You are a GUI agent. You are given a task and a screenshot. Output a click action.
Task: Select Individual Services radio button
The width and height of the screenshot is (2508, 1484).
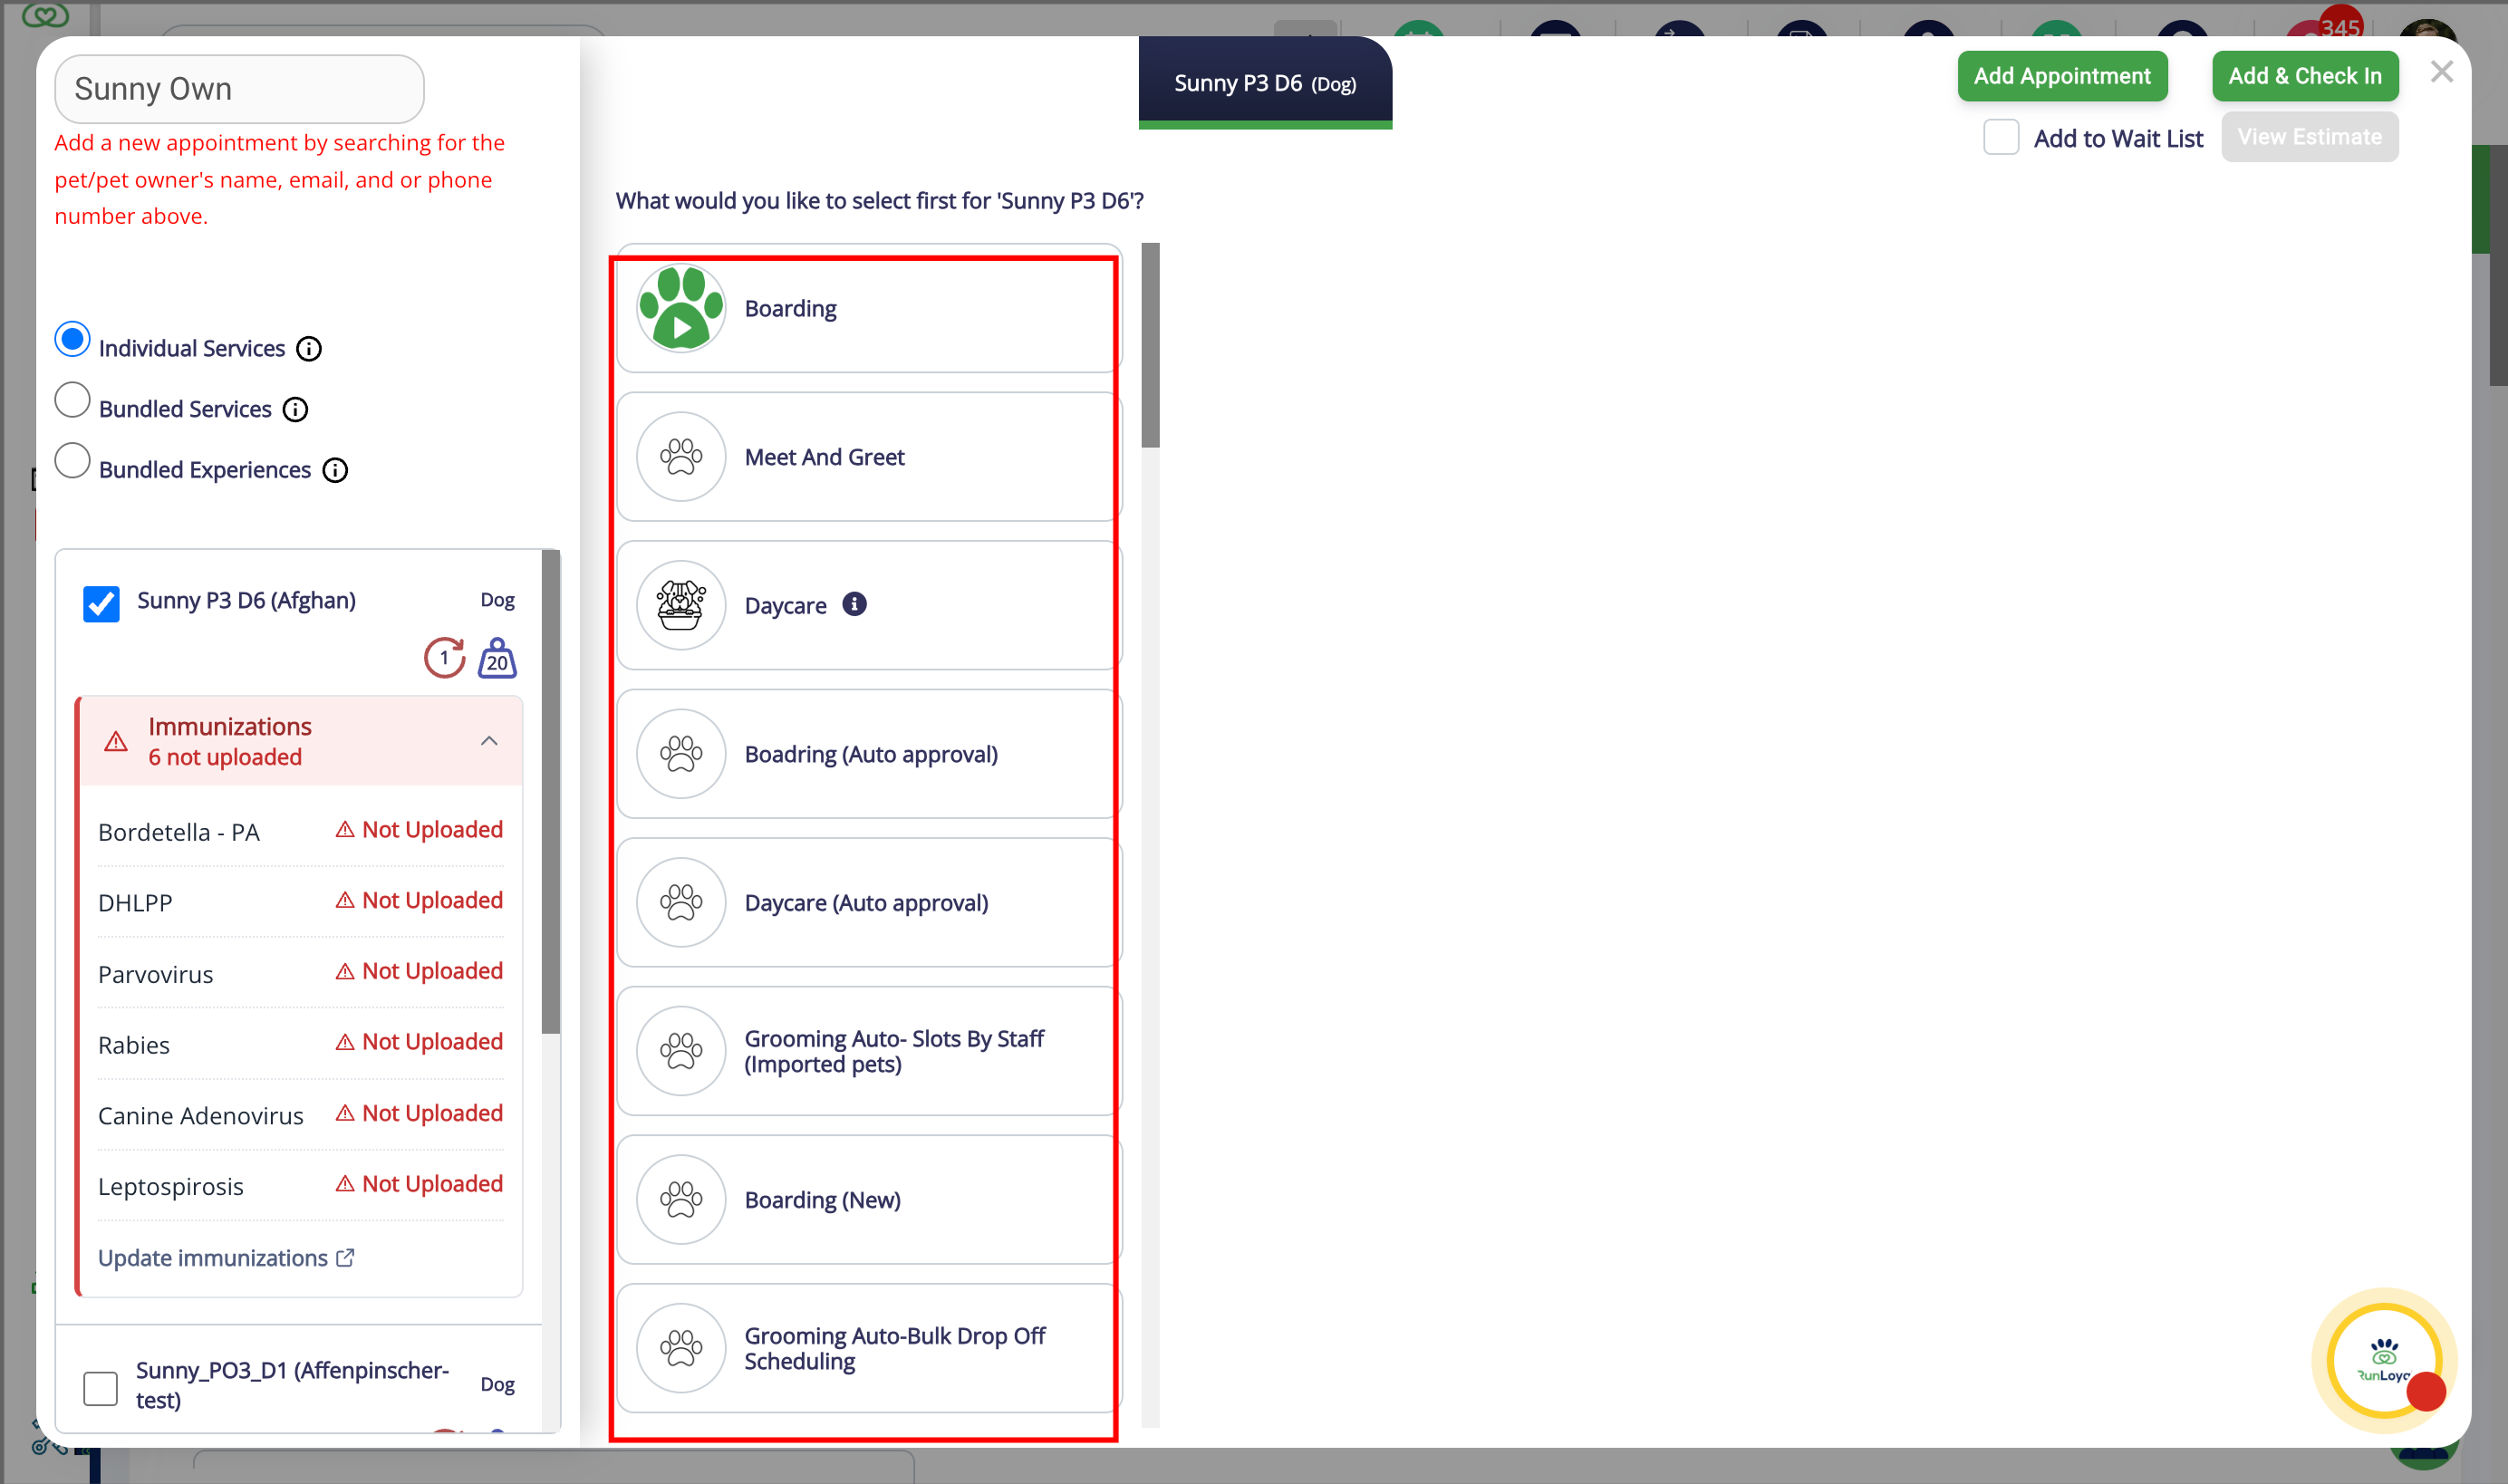pos(72,340)
